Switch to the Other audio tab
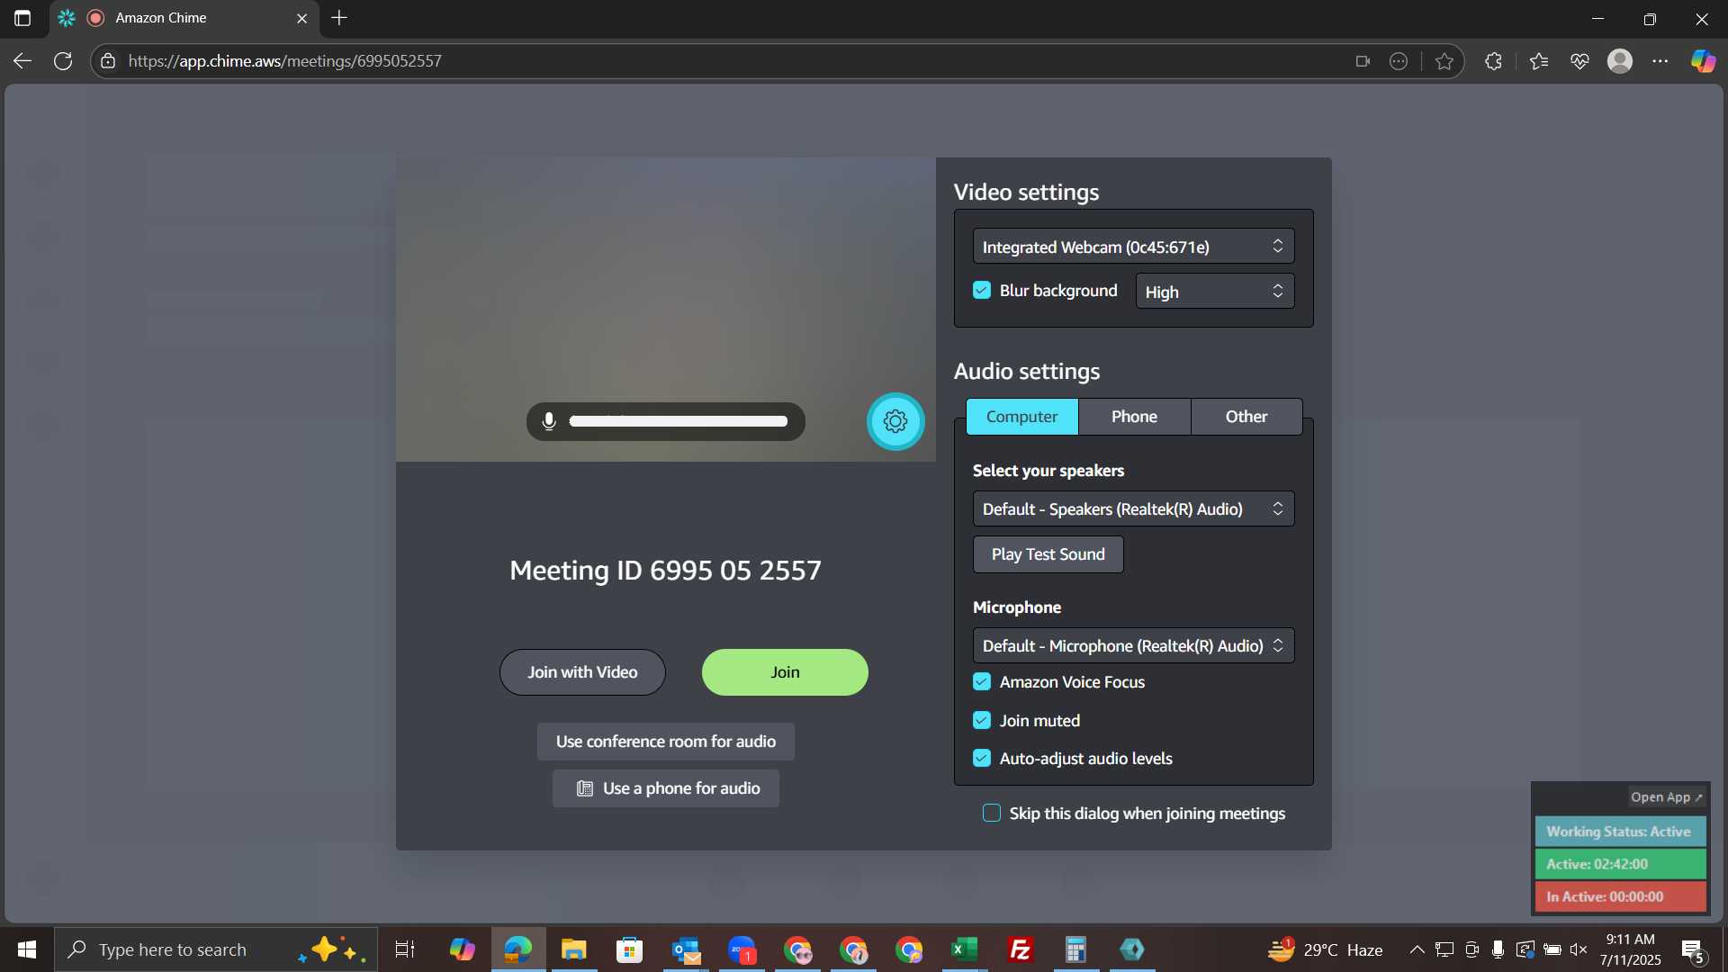The image size is (1728, 972). [1246, 417]
